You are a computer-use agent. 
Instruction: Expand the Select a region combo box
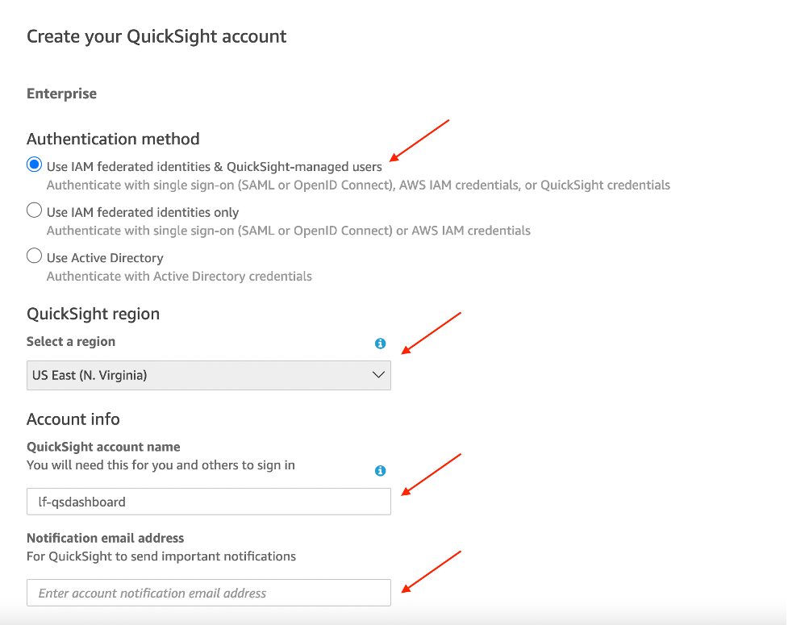[208, 375]
